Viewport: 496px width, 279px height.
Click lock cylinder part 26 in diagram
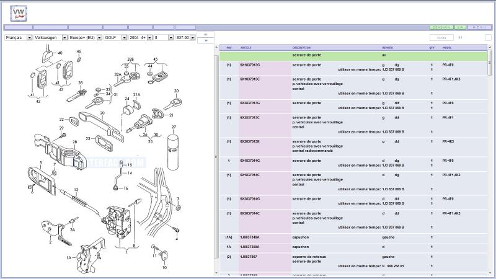(x=139, y=123)
